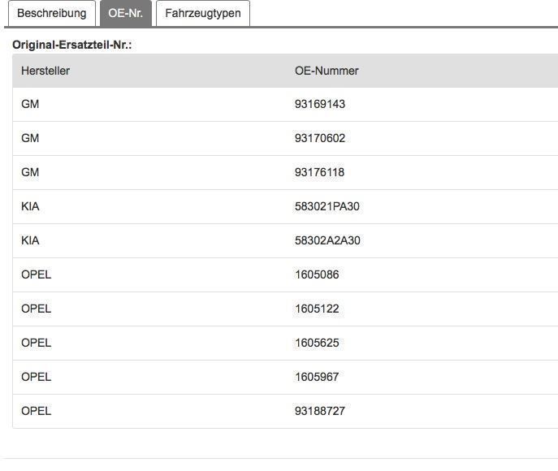This screenshot has width=558, height=471.
Task: Select GM part number 93169143
Action: 320,104
